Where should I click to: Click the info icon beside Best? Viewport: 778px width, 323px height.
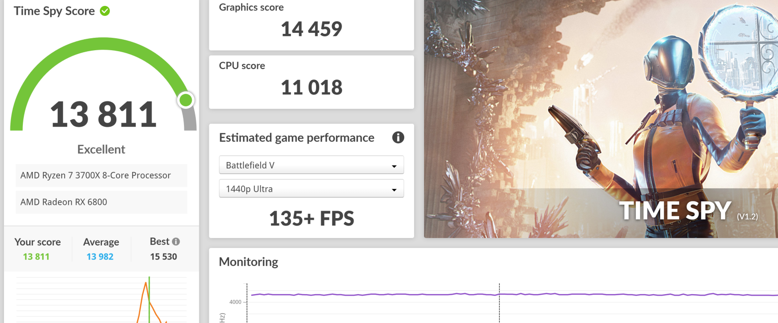[176, 242]
